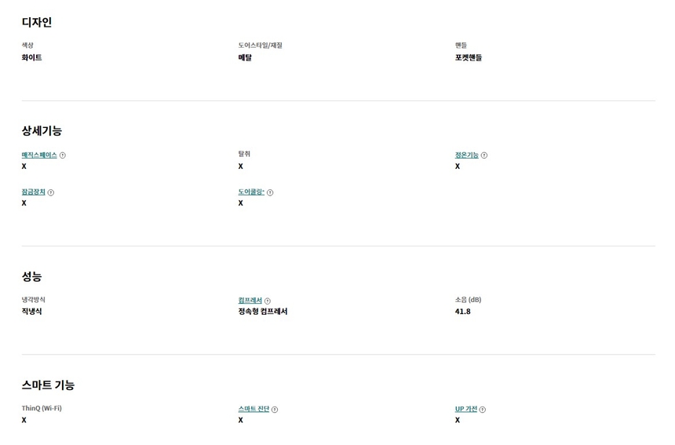Image resolution: width=675 pixels, height=445 pixels.
Task: Click the 컴프레서 link
Action: pos(250,301)
